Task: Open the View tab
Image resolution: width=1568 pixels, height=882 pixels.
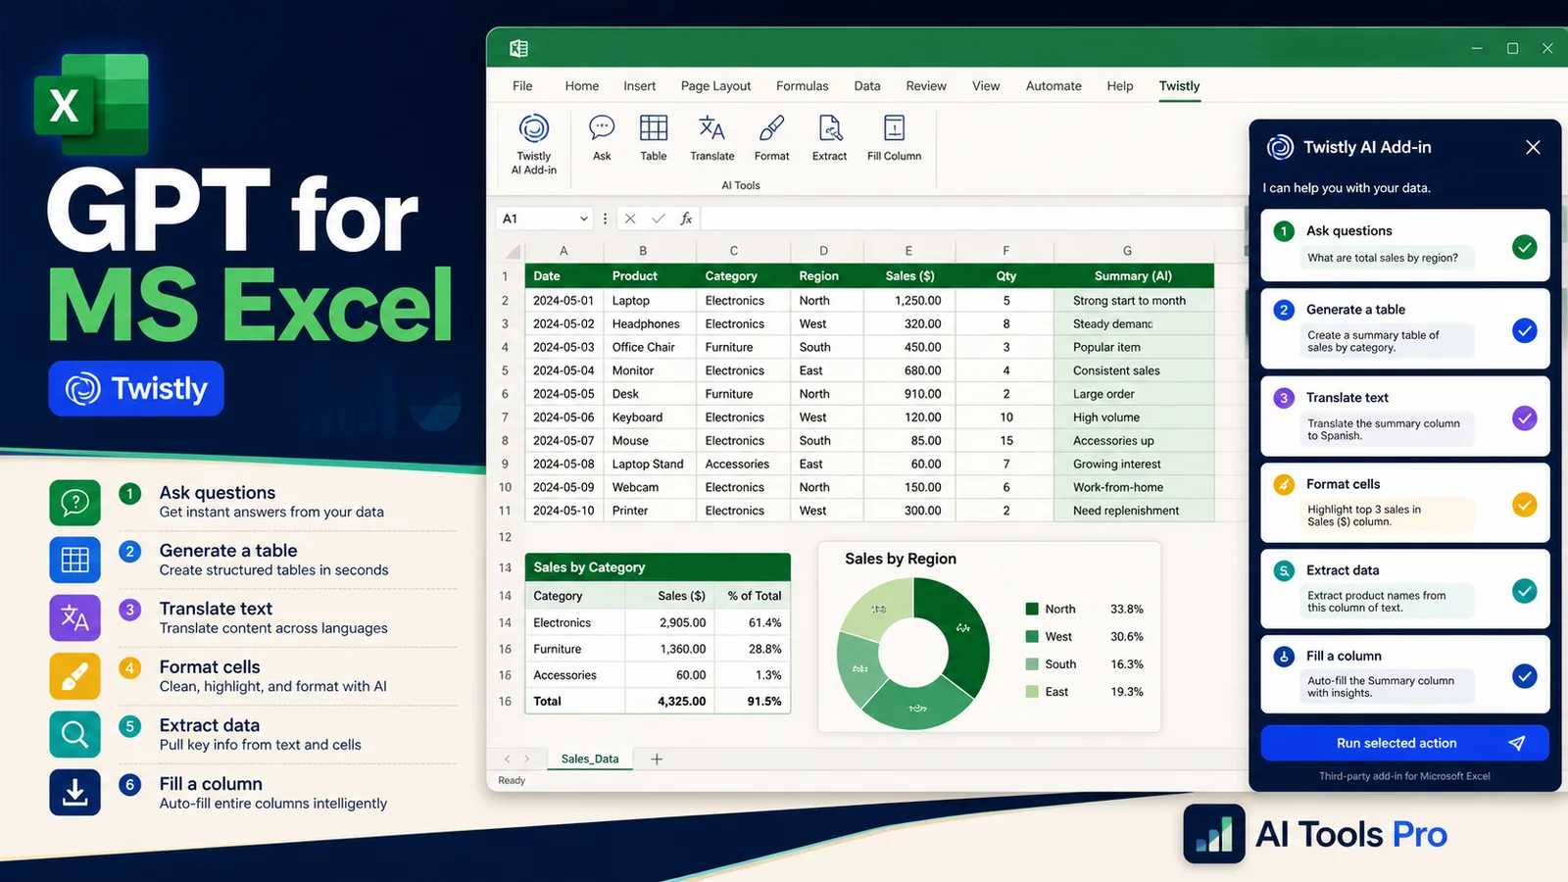Action: tap(986, 86)
